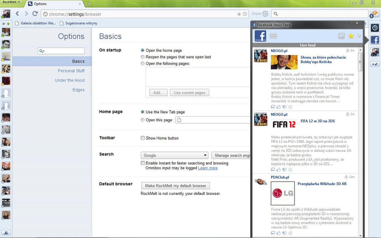Screen dimensions: 381x238
Task: Click the forward navigation arrow
Action: pyautogui.click(x=26, y=14)
